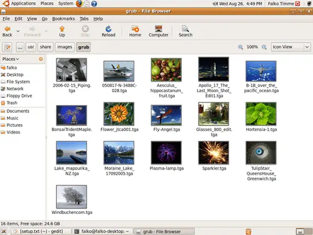Open the Back history dropdown arrow
The image size is (313, 235).
coord(18,31)
